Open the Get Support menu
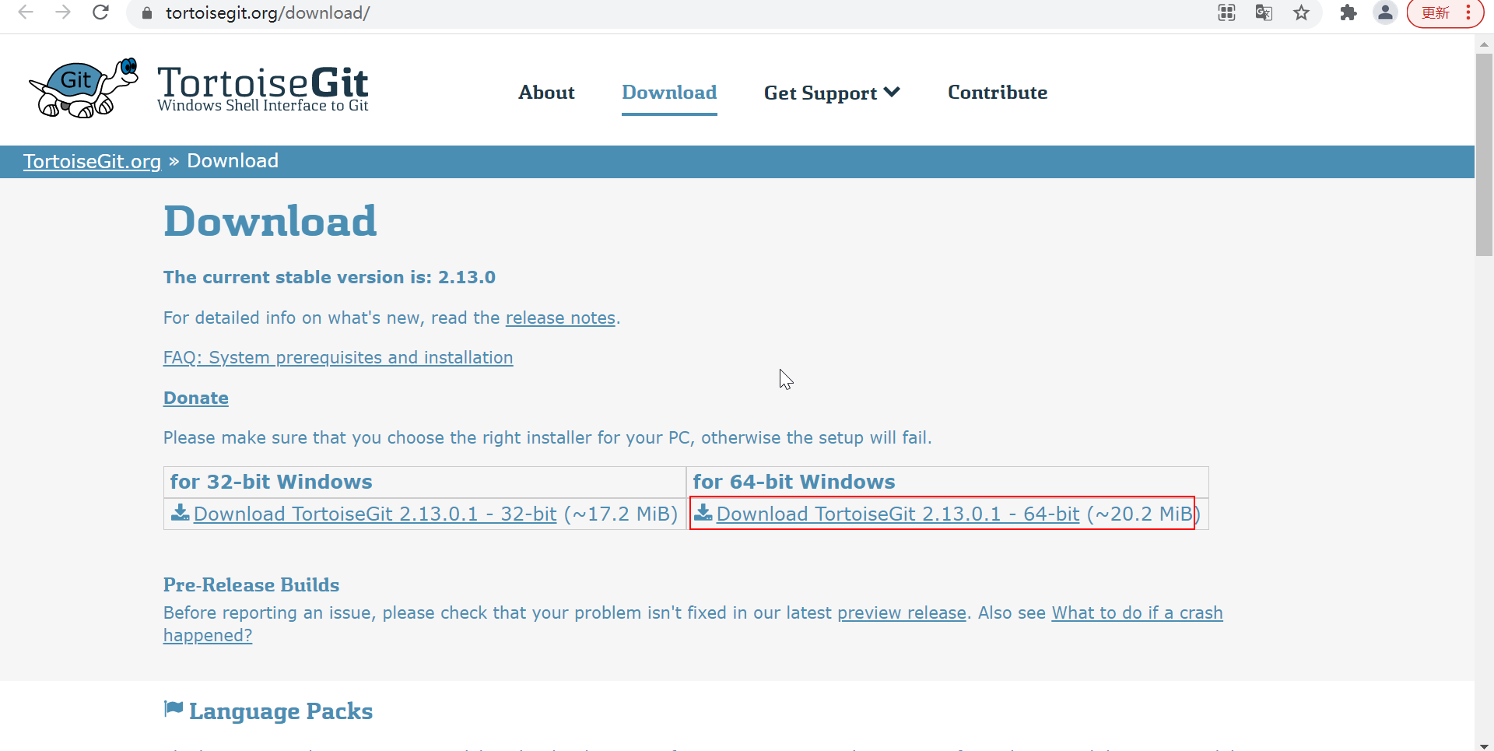 click(x=832, y=93)
